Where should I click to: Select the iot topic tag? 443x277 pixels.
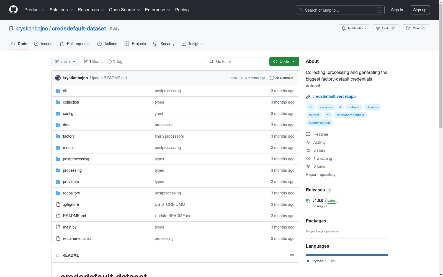coord(311,107)
